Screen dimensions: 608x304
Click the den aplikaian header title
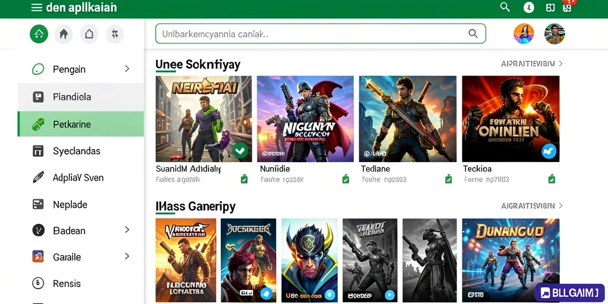coord(81,7)
